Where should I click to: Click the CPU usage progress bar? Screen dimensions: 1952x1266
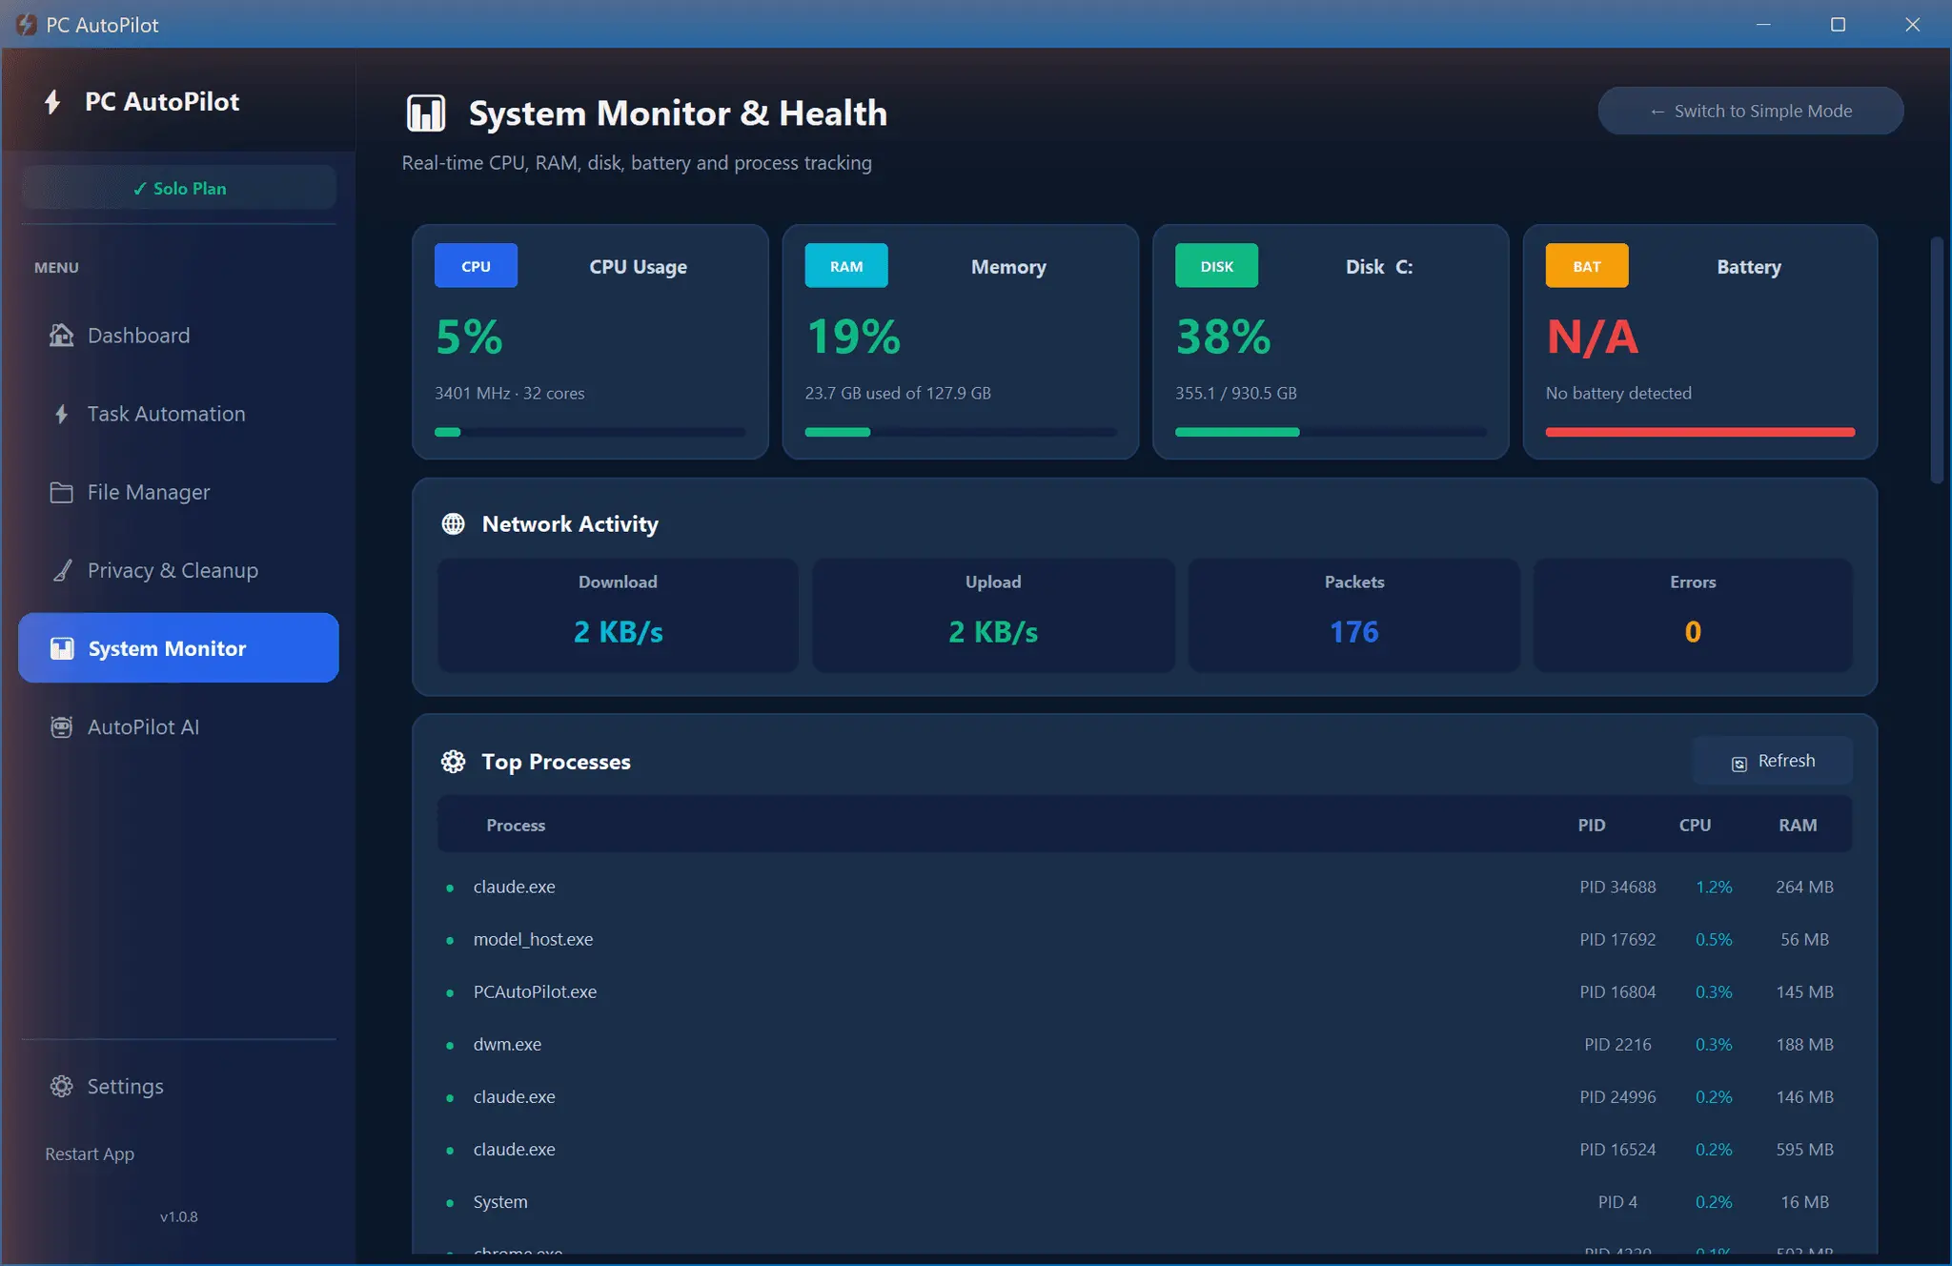[x=590, y=432]
